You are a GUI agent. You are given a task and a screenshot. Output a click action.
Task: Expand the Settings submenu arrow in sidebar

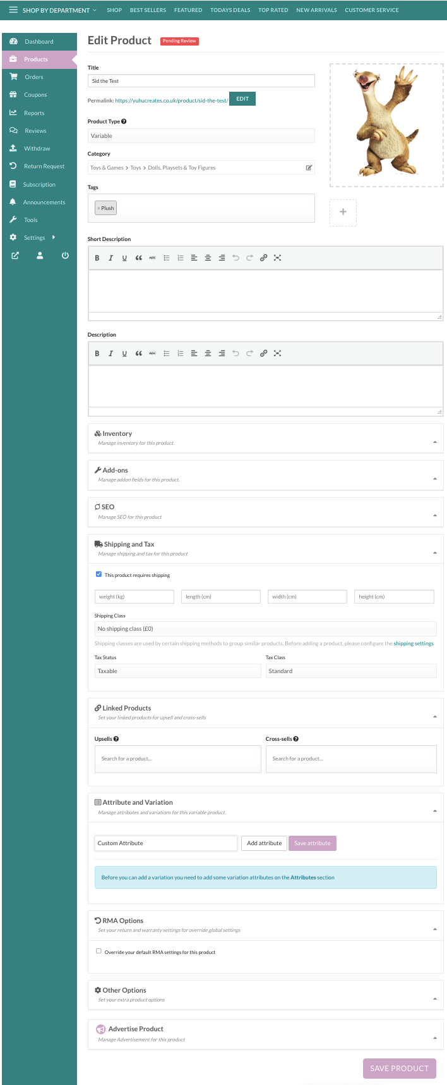coord(54,237)
